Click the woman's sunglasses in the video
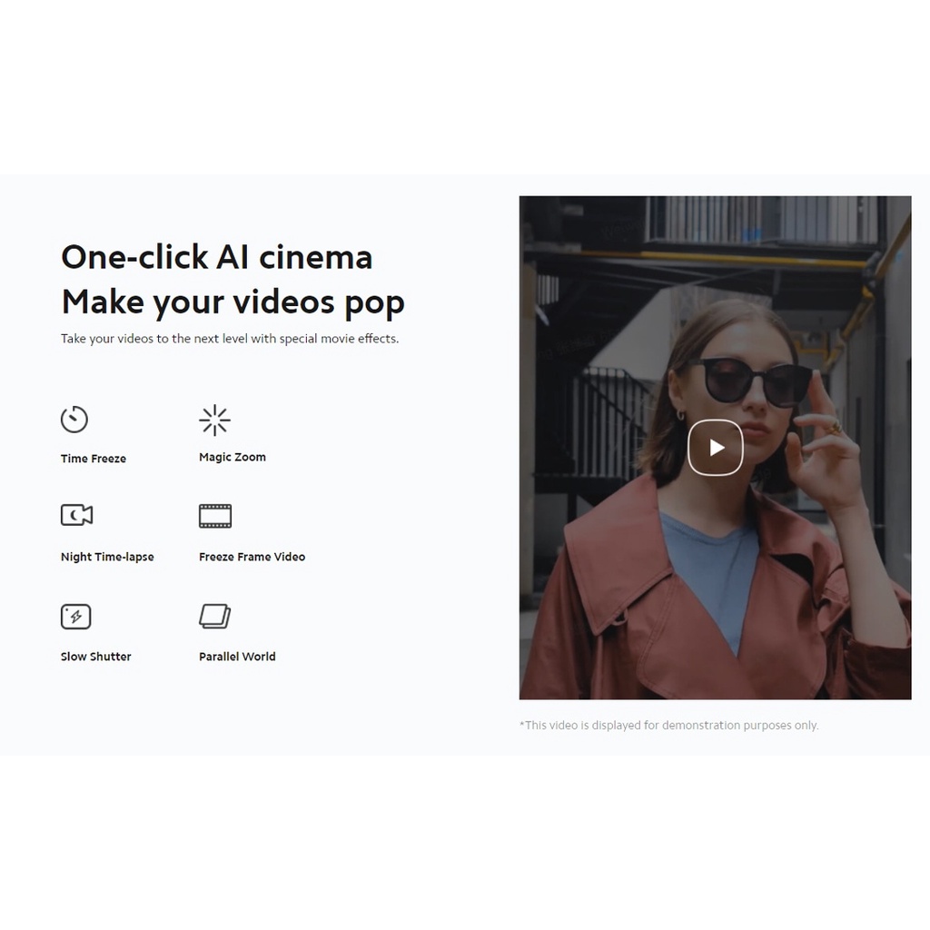 pyautogui.click(x=747, y=381)
